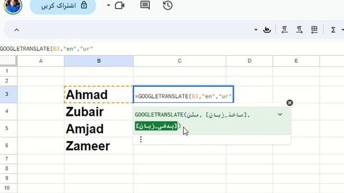Click the Share button with lock icon
The image size is (344, 193).
[x=63, y=6]
